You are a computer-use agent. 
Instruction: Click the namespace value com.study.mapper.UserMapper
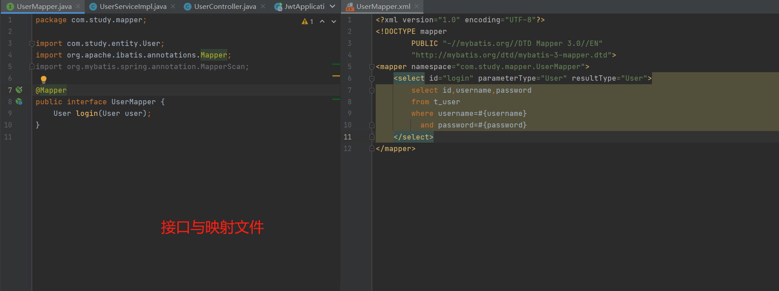tap(521, 67)
